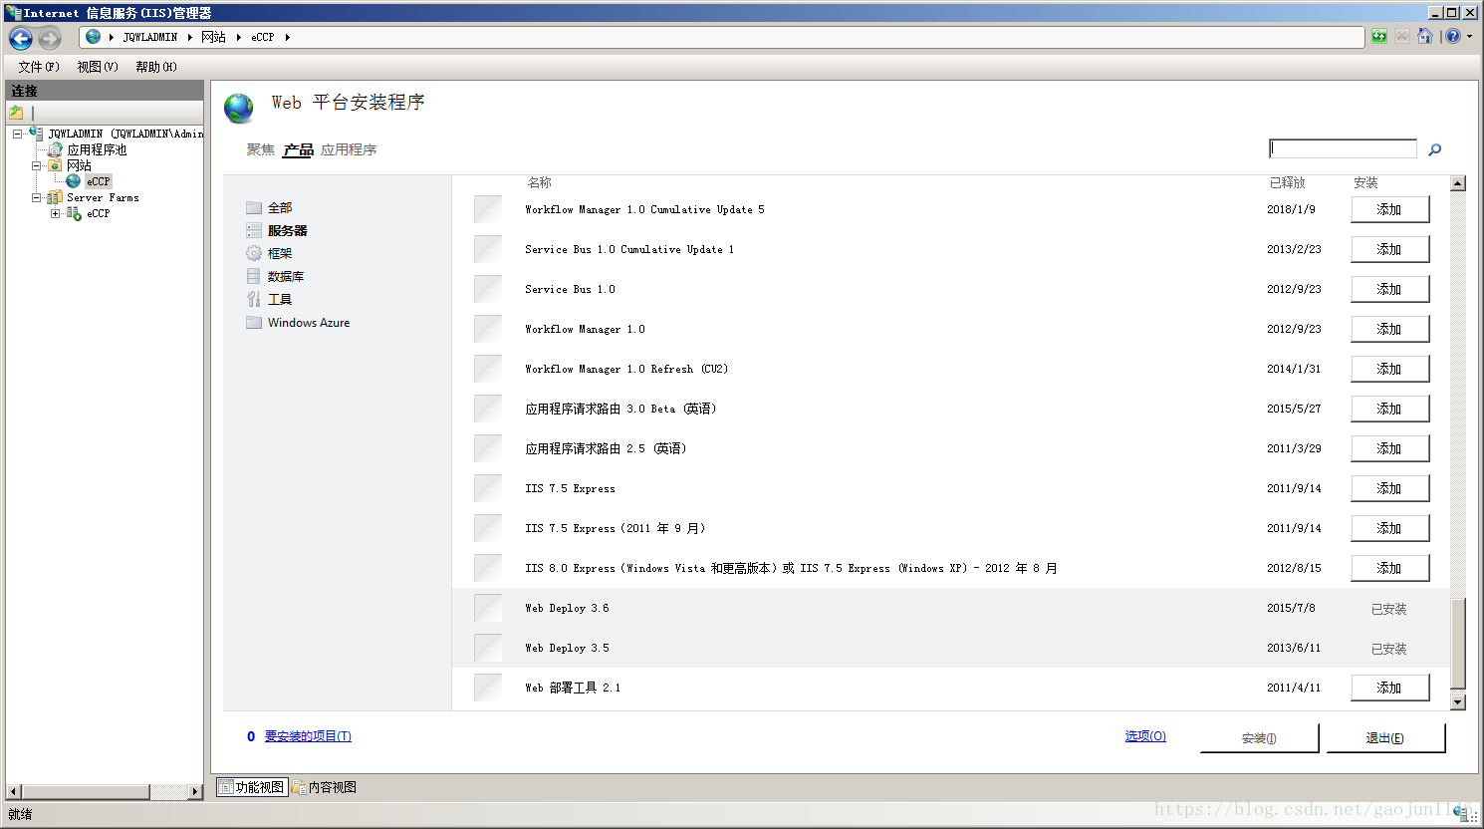The height and width of the screenshot is (829, 1484).
Task: Click the 全部 folder icon
Action: (254, 208)
